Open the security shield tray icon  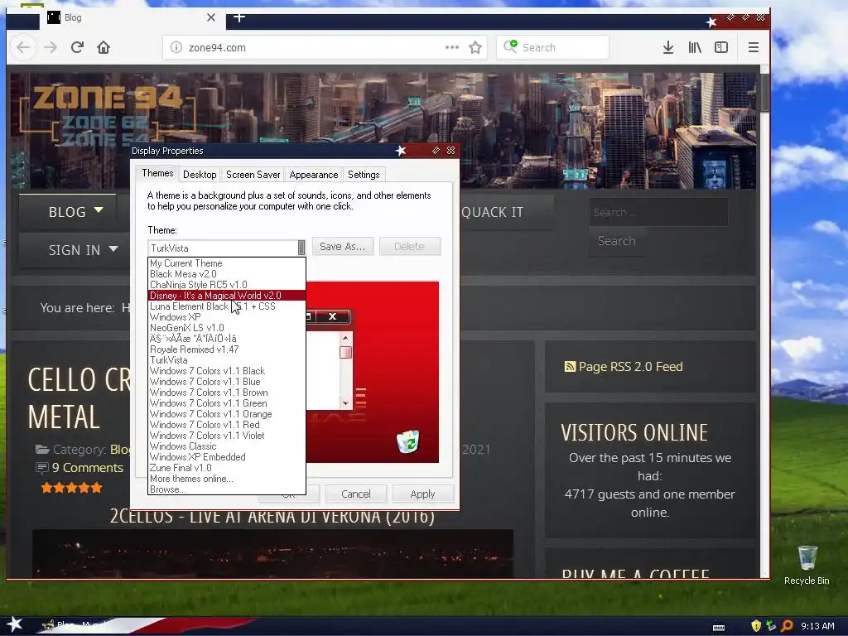[x=755, y=626]
